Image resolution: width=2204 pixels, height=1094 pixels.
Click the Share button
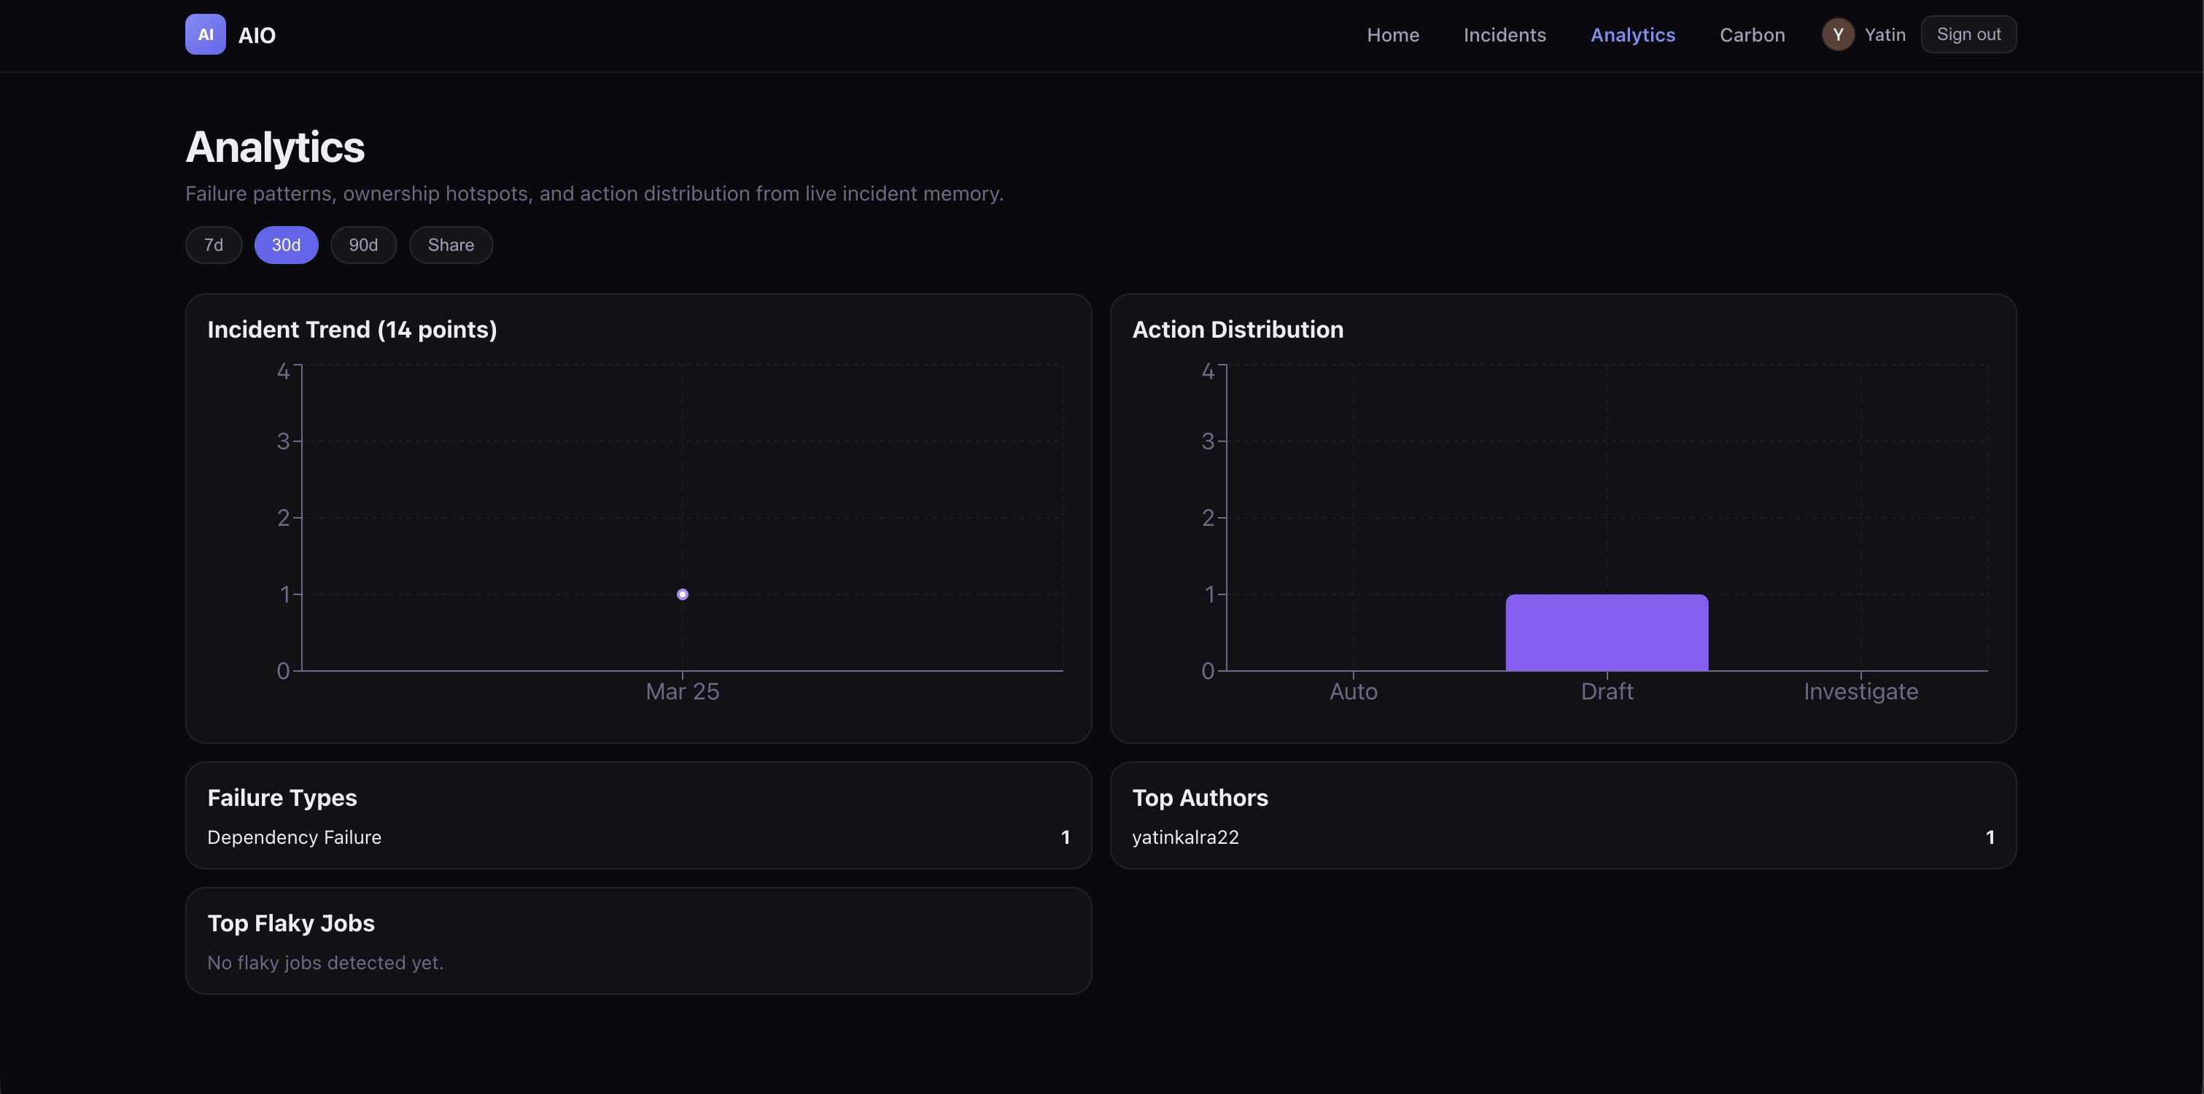coord(450,244)
